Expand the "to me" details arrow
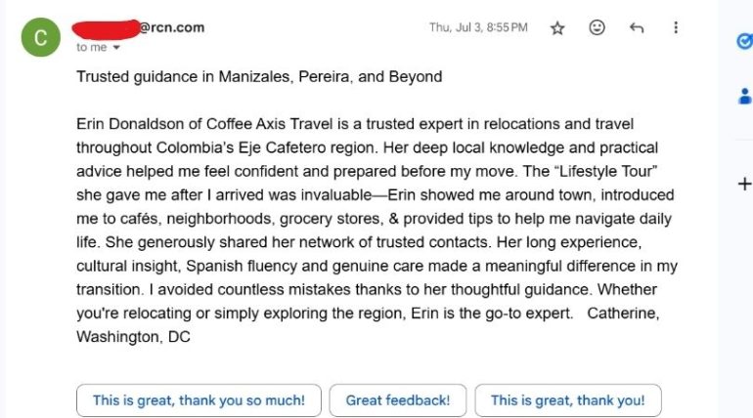Image resolution: width=753 pixels, height=418 pixels. 116,47
